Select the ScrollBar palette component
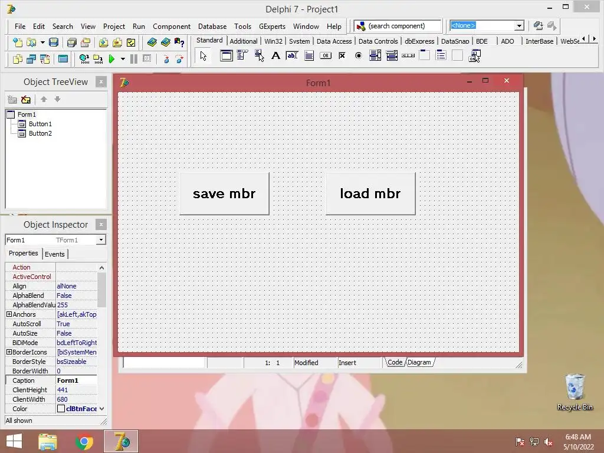 click(x=408, y=56)
